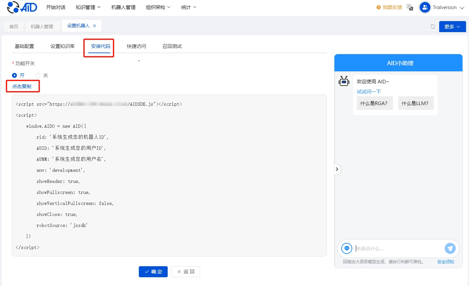Click the user avatar icon
The width and height of the screenshot is (469, 286).
pos(425,7)
